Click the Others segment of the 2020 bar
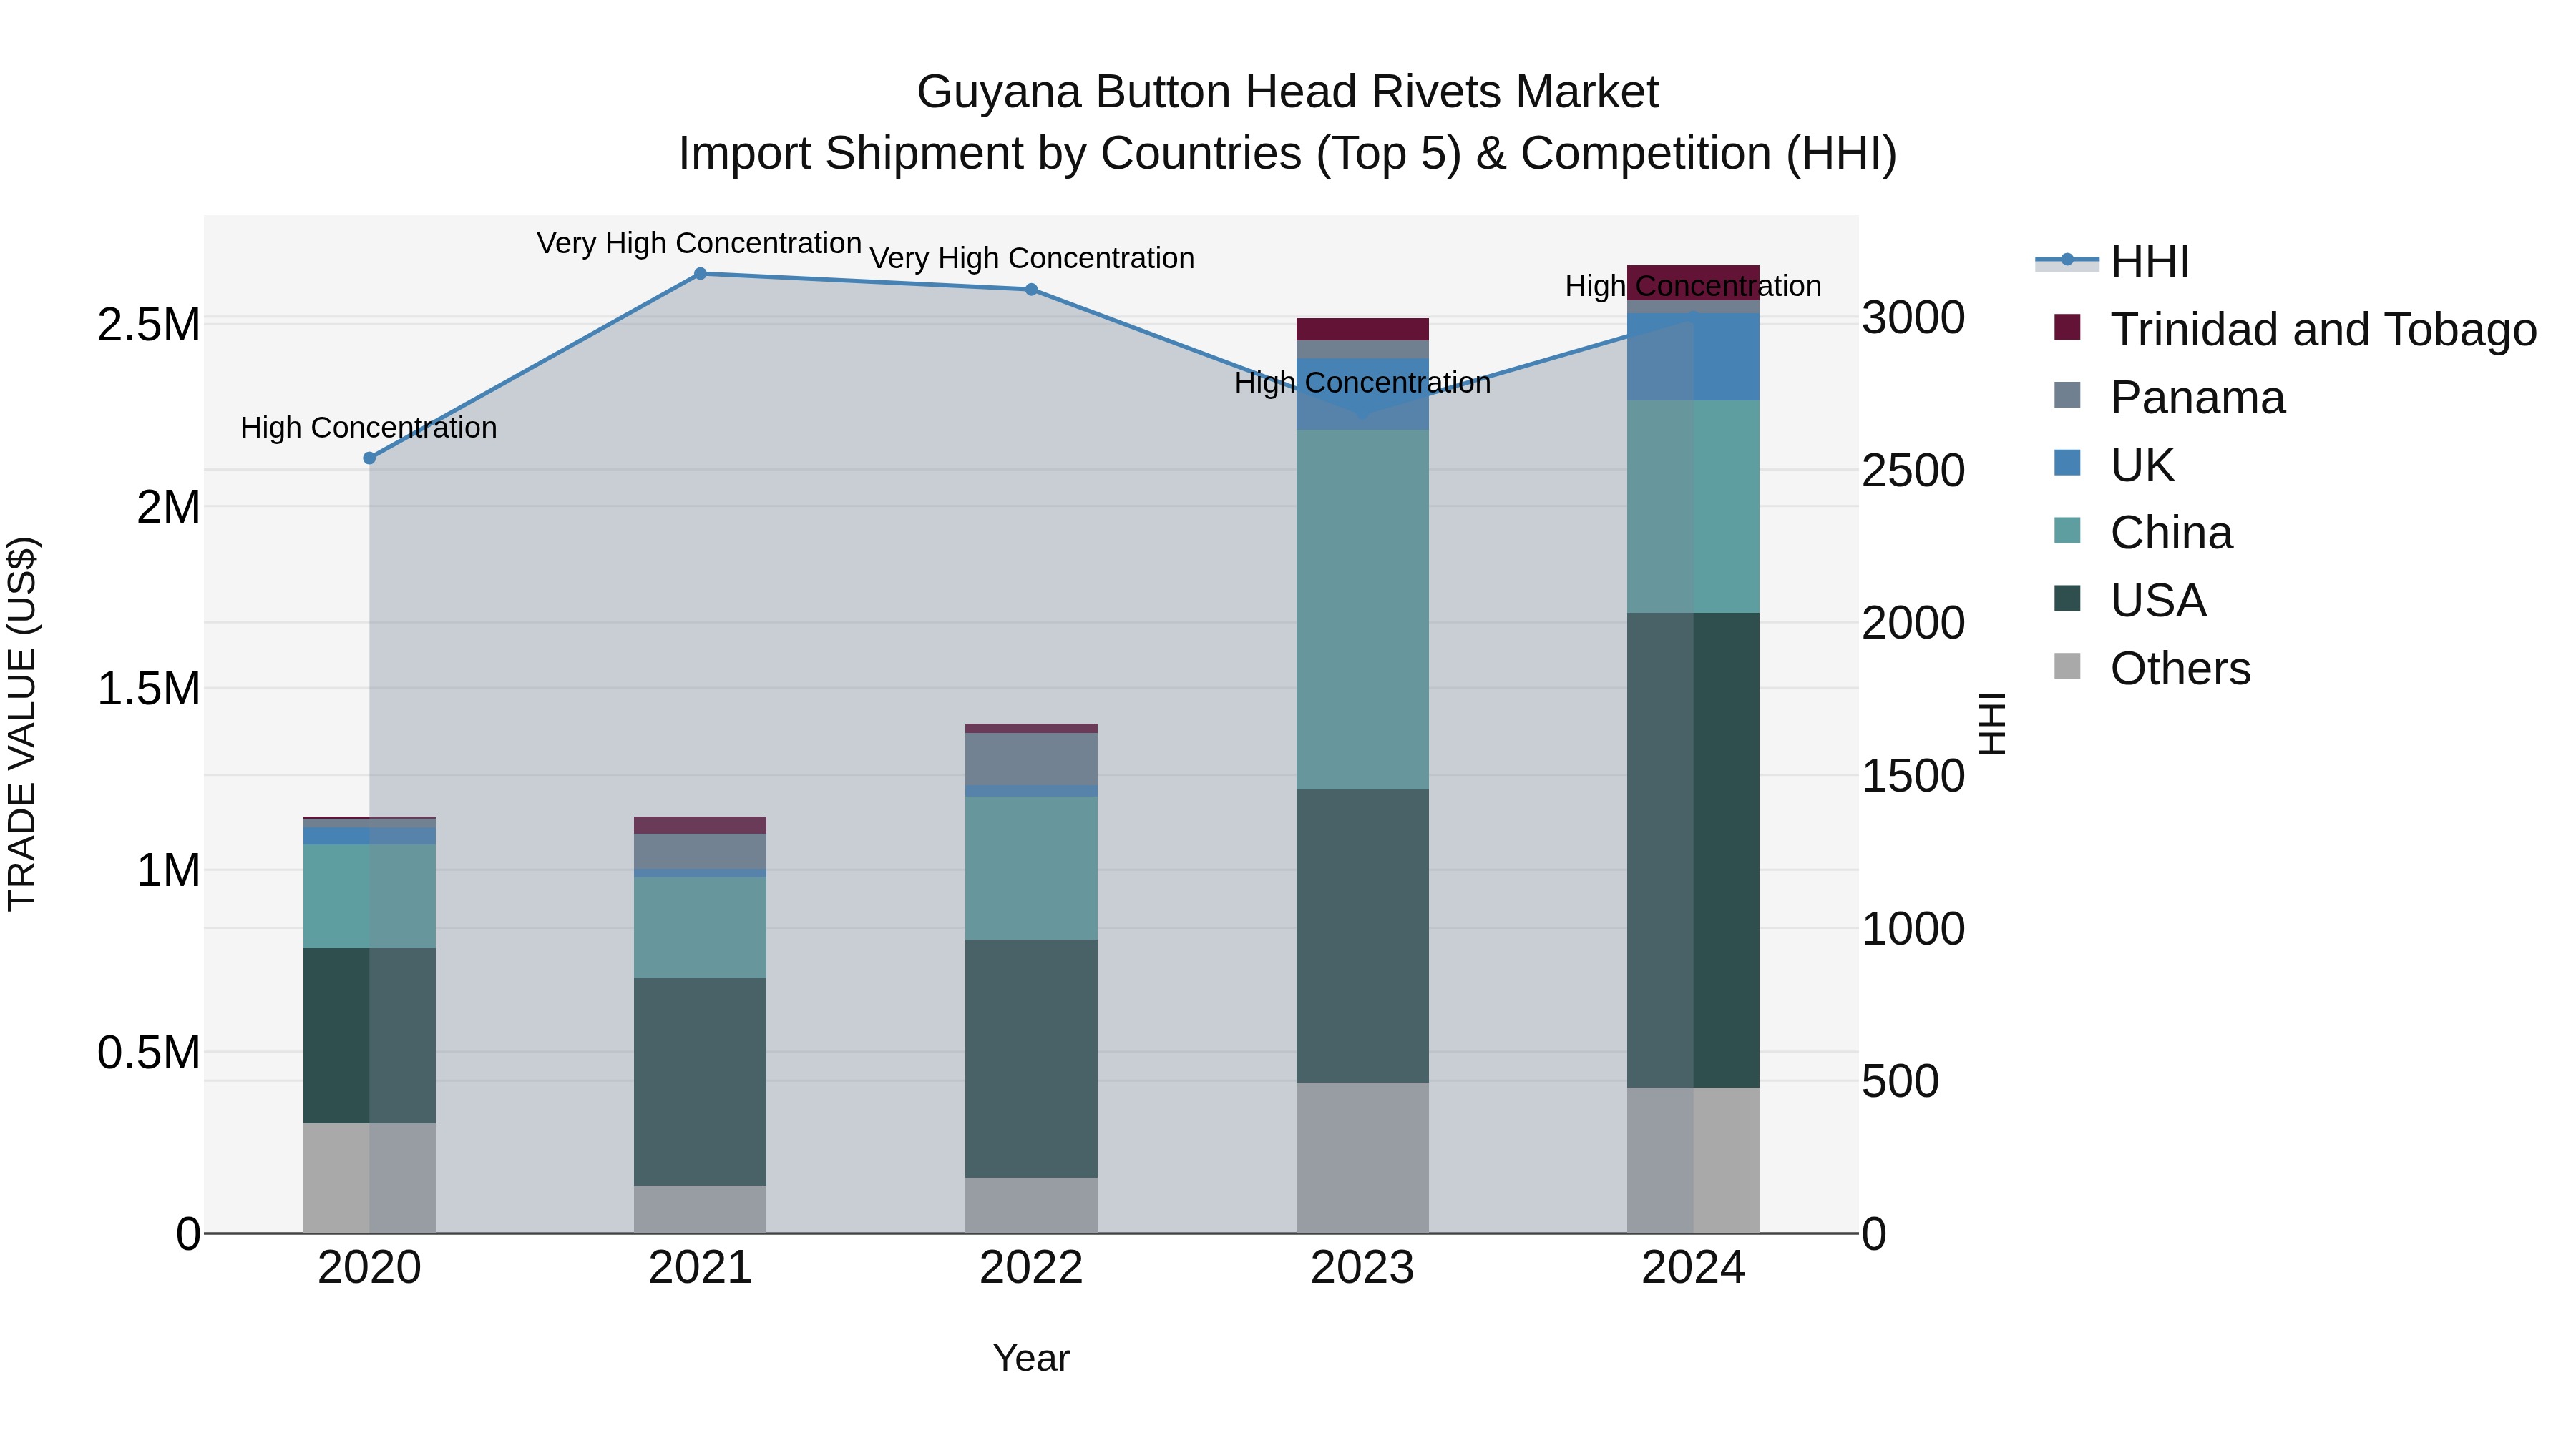Screen dimensions: 2576x1448 (x=369, y=1178)
